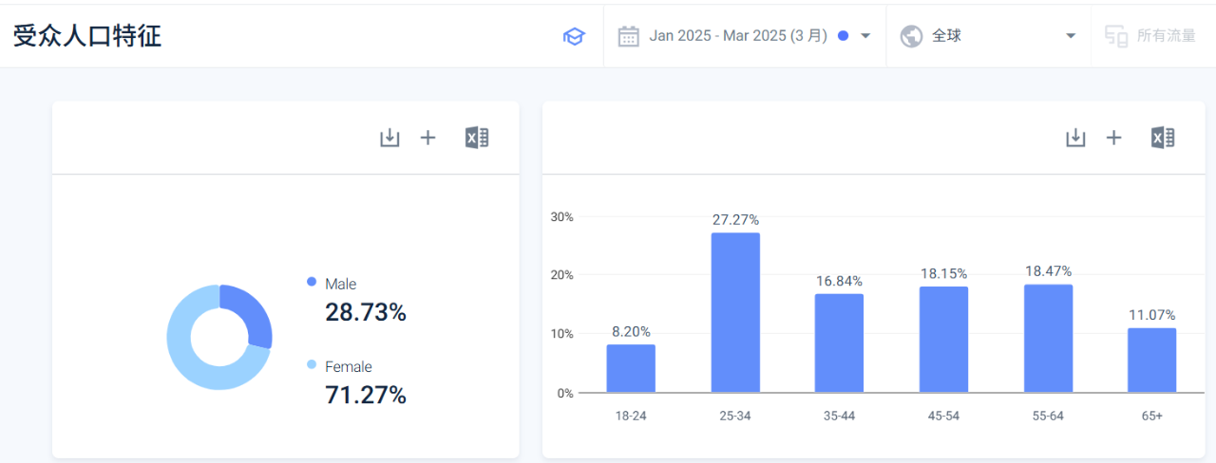Click the graduation cap learning icon
The image size is (1216, 463).
click(x=574, y=36)
